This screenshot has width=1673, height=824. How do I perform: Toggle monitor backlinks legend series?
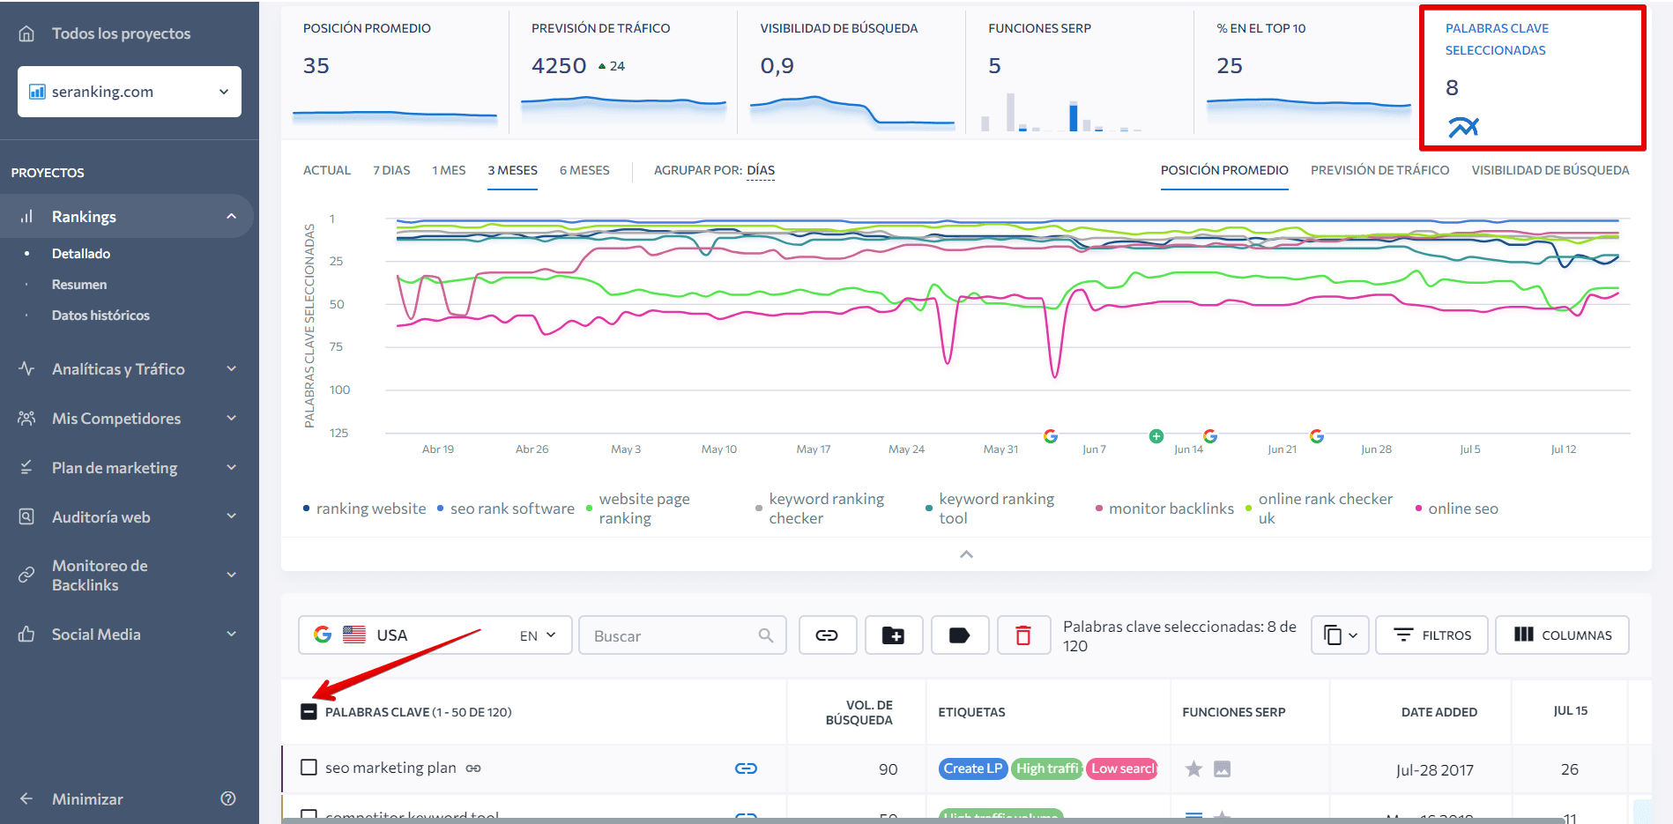click(x=1164, y=509)
